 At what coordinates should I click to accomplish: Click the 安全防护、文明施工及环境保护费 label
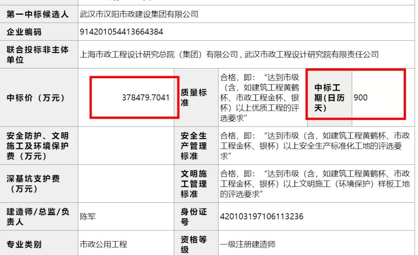38,146
